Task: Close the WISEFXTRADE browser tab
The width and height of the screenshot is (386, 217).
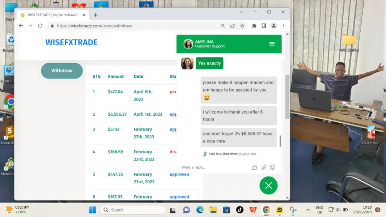Action: [84, 15]
